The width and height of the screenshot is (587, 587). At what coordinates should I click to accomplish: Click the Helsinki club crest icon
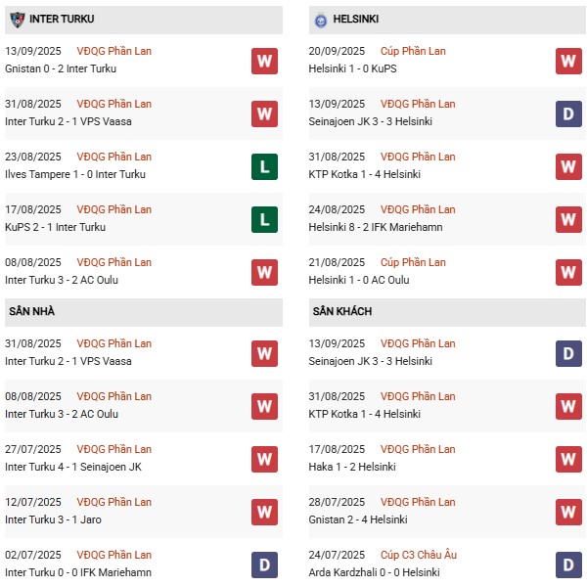click(321, 21)
